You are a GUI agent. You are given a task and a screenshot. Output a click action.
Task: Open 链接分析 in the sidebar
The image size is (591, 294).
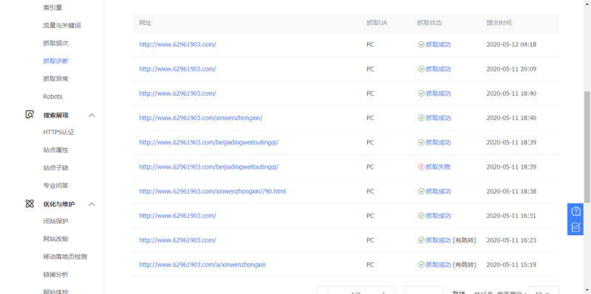click(56, 274)
